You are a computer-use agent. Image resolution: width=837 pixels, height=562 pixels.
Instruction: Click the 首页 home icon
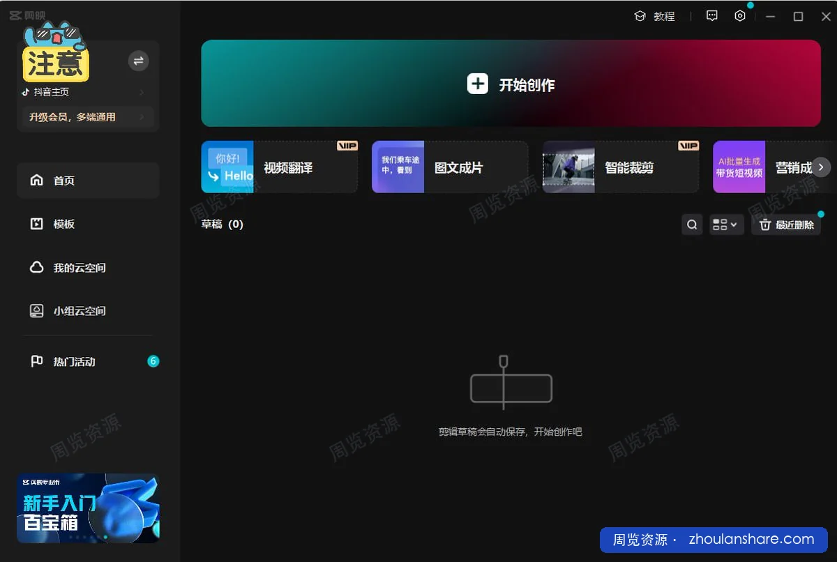pyautogui.click(x=37, y=181)
